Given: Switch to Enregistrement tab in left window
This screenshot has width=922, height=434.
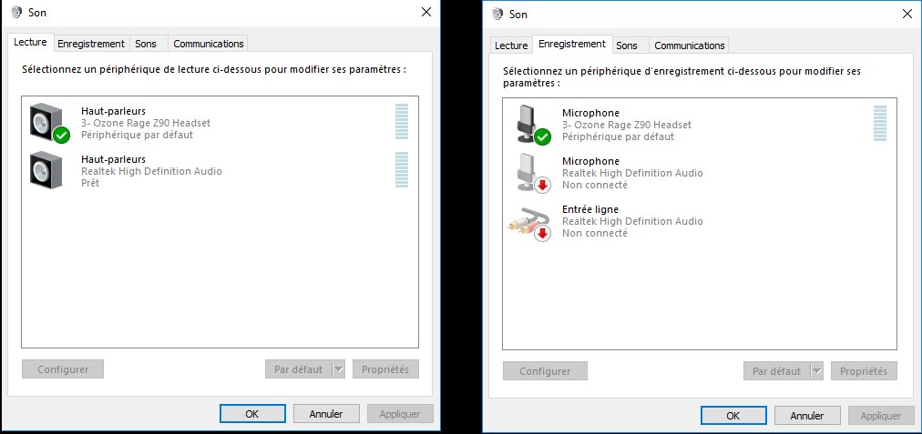Looking at the screenshot, I should (x=91, y=44).
